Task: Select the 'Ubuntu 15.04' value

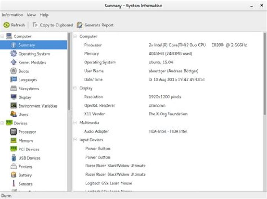Action: click(161, 62)
